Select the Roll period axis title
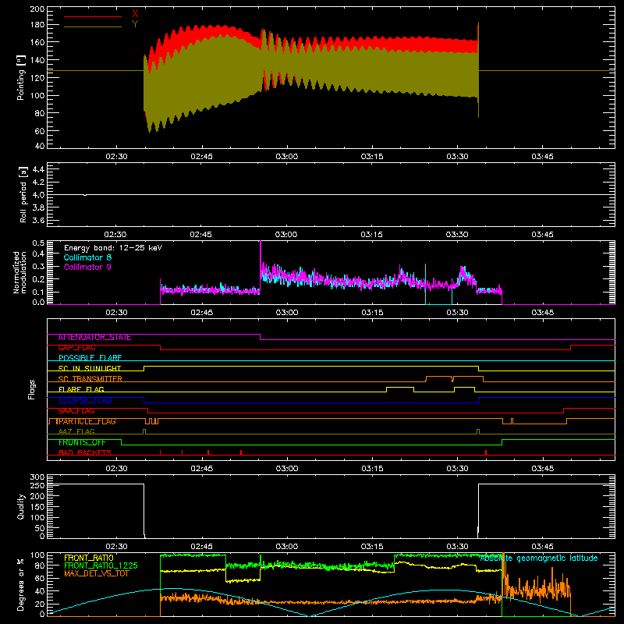The height and width of the screenshot is (624, 624). click(x=23, y=194)
